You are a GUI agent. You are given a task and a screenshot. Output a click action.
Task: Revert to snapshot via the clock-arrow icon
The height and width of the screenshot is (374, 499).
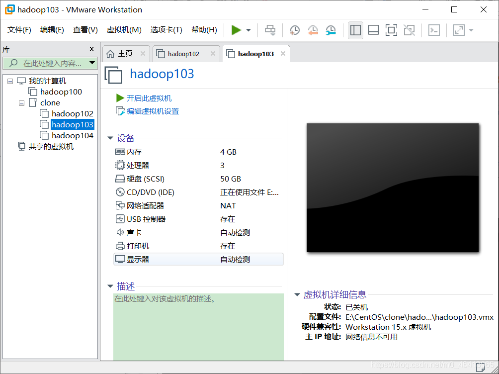pos(313,30)
